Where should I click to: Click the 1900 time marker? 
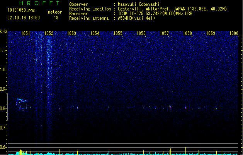pyautogui.click(x=234, y=33)
